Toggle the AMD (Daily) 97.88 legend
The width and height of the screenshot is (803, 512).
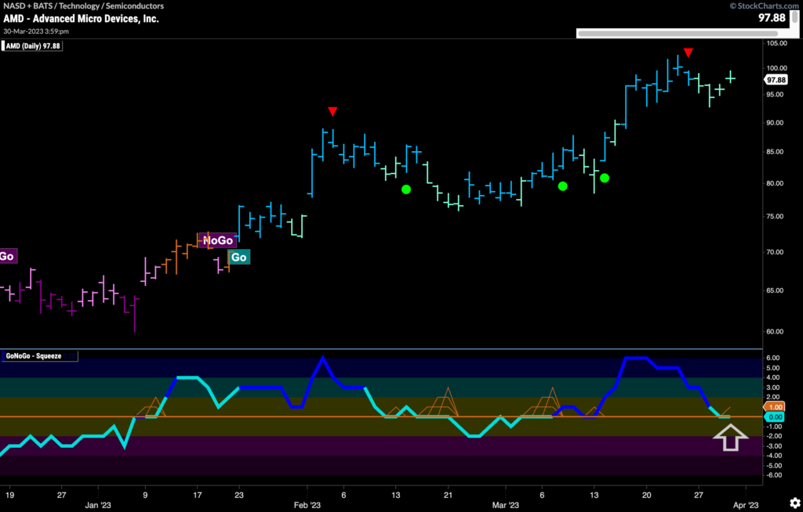click(x=33, y=46)
